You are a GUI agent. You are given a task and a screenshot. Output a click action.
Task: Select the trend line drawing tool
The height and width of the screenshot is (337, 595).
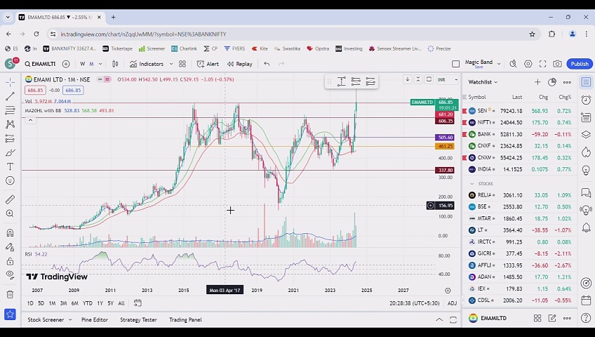coord(11,96)
